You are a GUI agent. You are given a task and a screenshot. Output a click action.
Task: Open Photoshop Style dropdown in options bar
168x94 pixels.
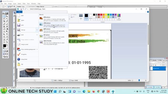point(46,7)
